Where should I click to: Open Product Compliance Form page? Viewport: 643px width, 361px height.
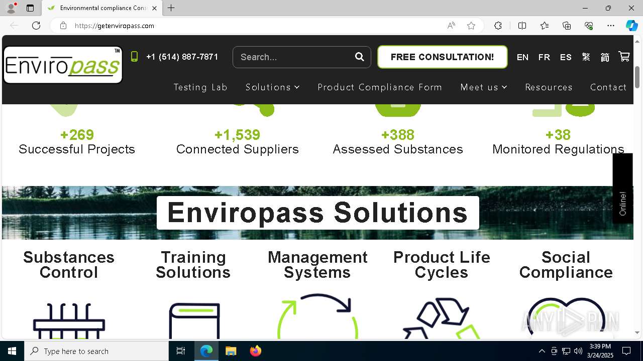coord(380,87)
